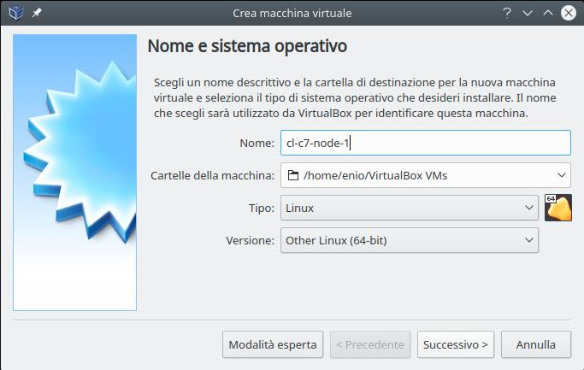
Task: Click the folder icon beside /home/enio/VirtualBox VMs
Action: pos(293,176)
